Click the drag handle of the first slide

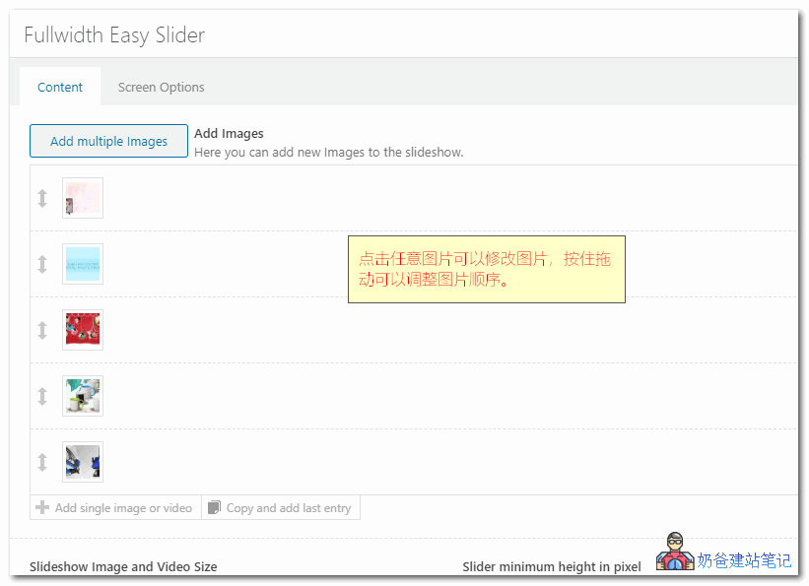pos(42,198)
